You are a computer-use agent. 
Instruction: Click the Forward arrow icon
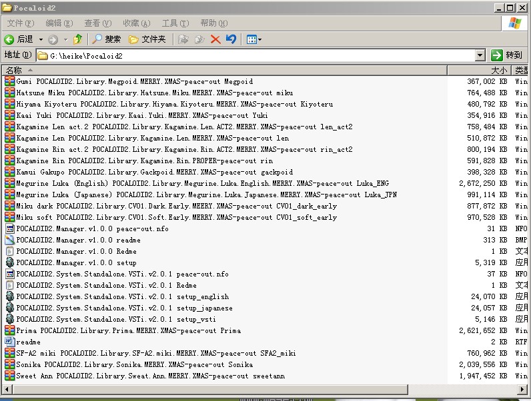point(53,39)
